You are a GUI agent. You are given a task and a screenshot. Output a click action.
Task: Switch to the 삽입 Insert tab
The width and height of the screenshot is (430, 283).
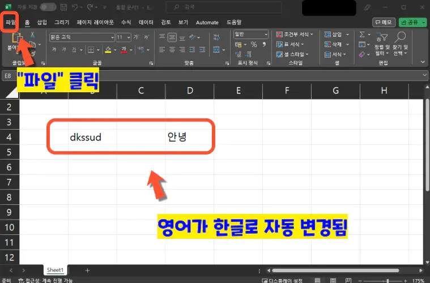[42, 22]
